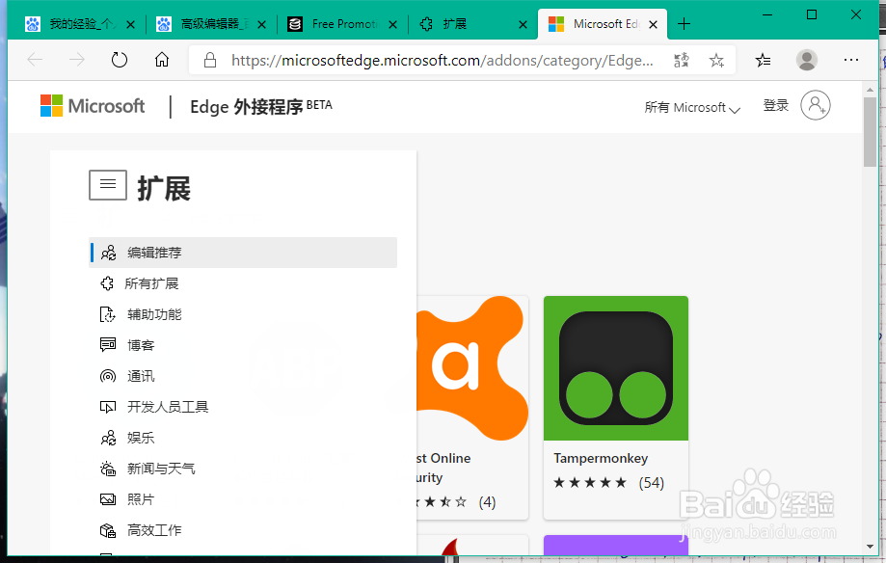The width and height of the screenshot is (886, 563).
Task: Close the 扩展 tab
Action: point(524,24)
